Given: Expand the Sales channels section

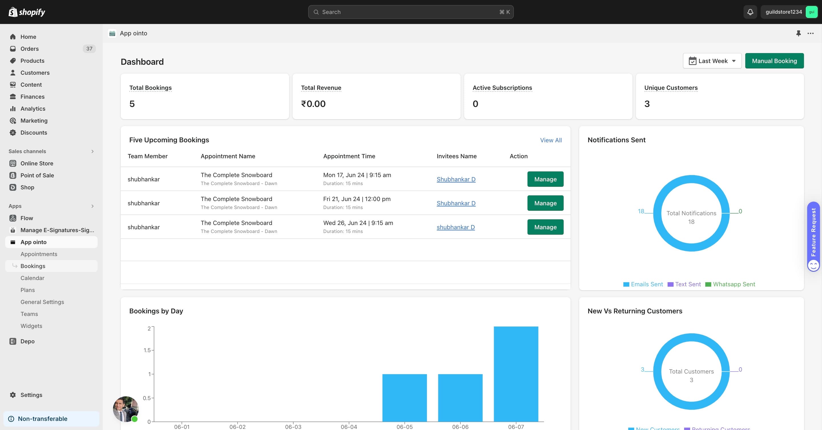Looking at the screenshot, I should [x=92, y=151].
